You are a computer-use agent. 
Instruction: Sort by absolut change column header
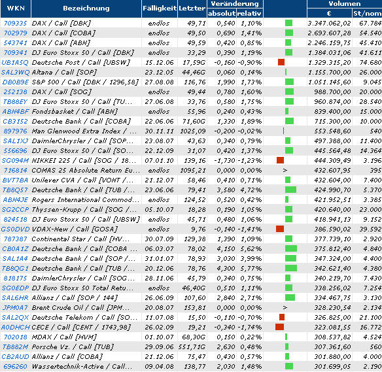pyautogui.click(x=222, y=13)
